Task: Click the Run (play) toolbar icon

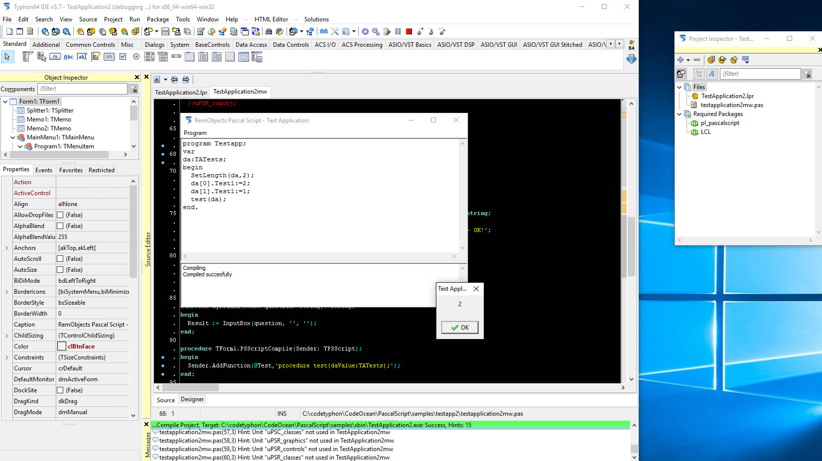Action: 387,31
